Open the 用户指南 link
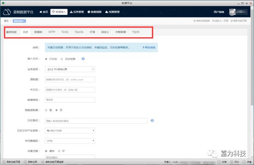Image resolution: width=254 pixels, height=165 pixels. [219, 12]
